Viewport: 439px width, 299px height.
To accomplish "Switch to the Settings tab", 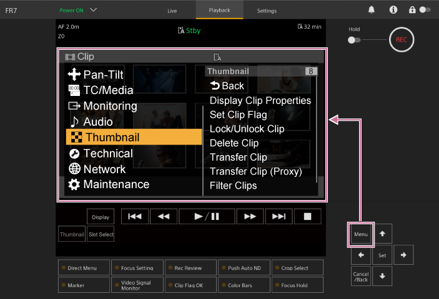I will click(267, 11).
